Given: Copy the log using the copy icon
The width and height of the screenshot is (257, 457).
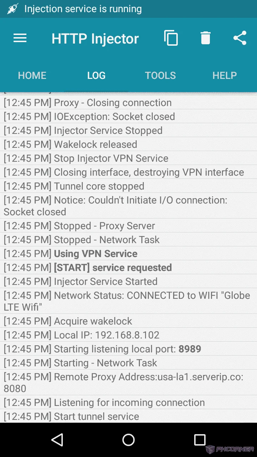Looking at the screenshot, I should tap(171, 38).
